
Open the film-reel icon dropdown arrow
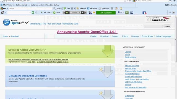click(x=5, y=12)
